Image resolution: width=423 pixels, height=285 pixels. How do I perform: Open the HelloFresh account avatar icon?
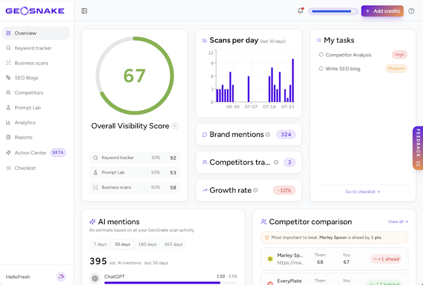[61, 277]
